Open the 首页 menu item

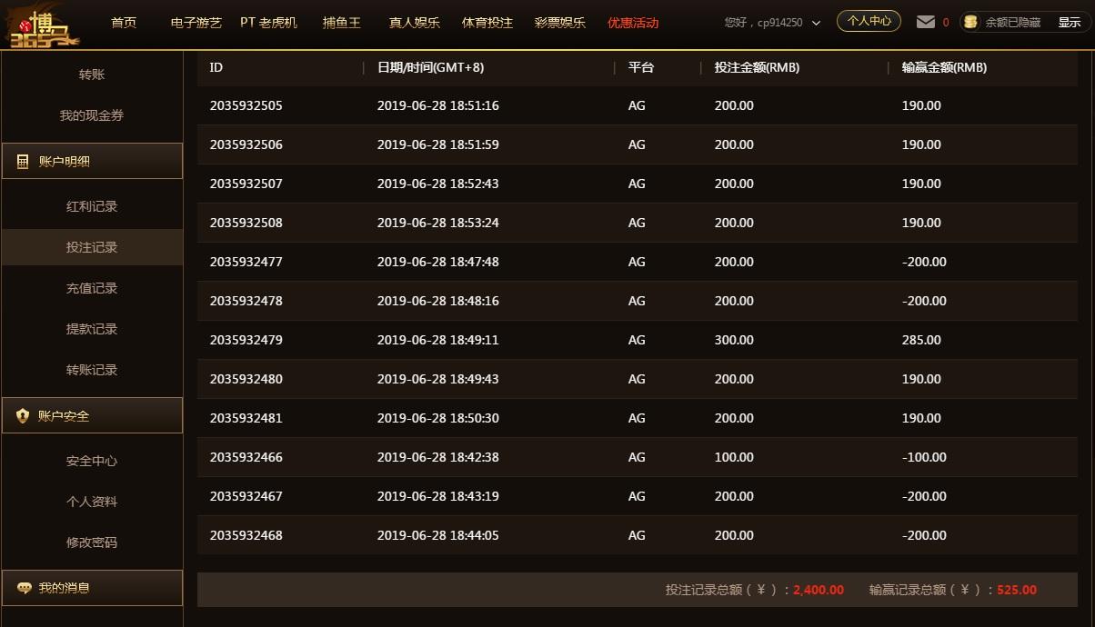[123, 23]
